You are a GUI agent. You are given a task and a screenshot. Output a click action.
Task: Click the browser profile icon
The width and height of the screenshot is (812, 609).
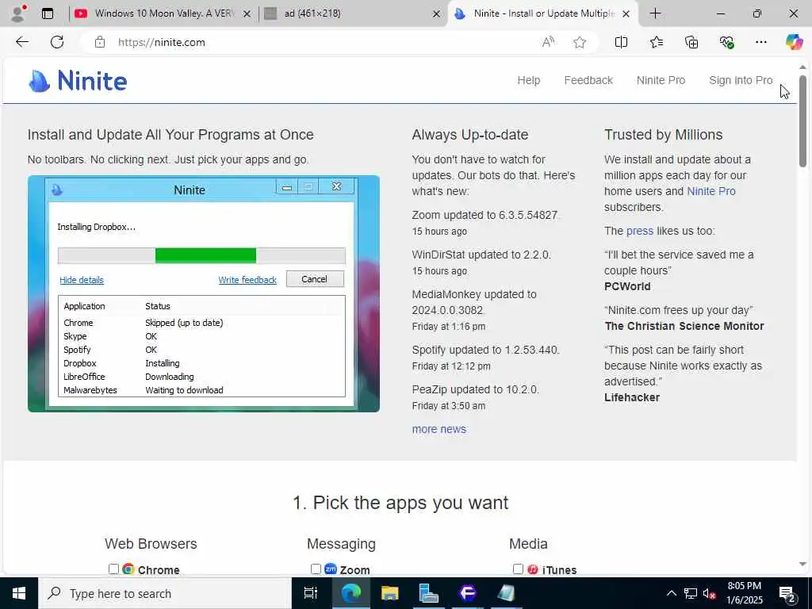(x=18, y=13)
